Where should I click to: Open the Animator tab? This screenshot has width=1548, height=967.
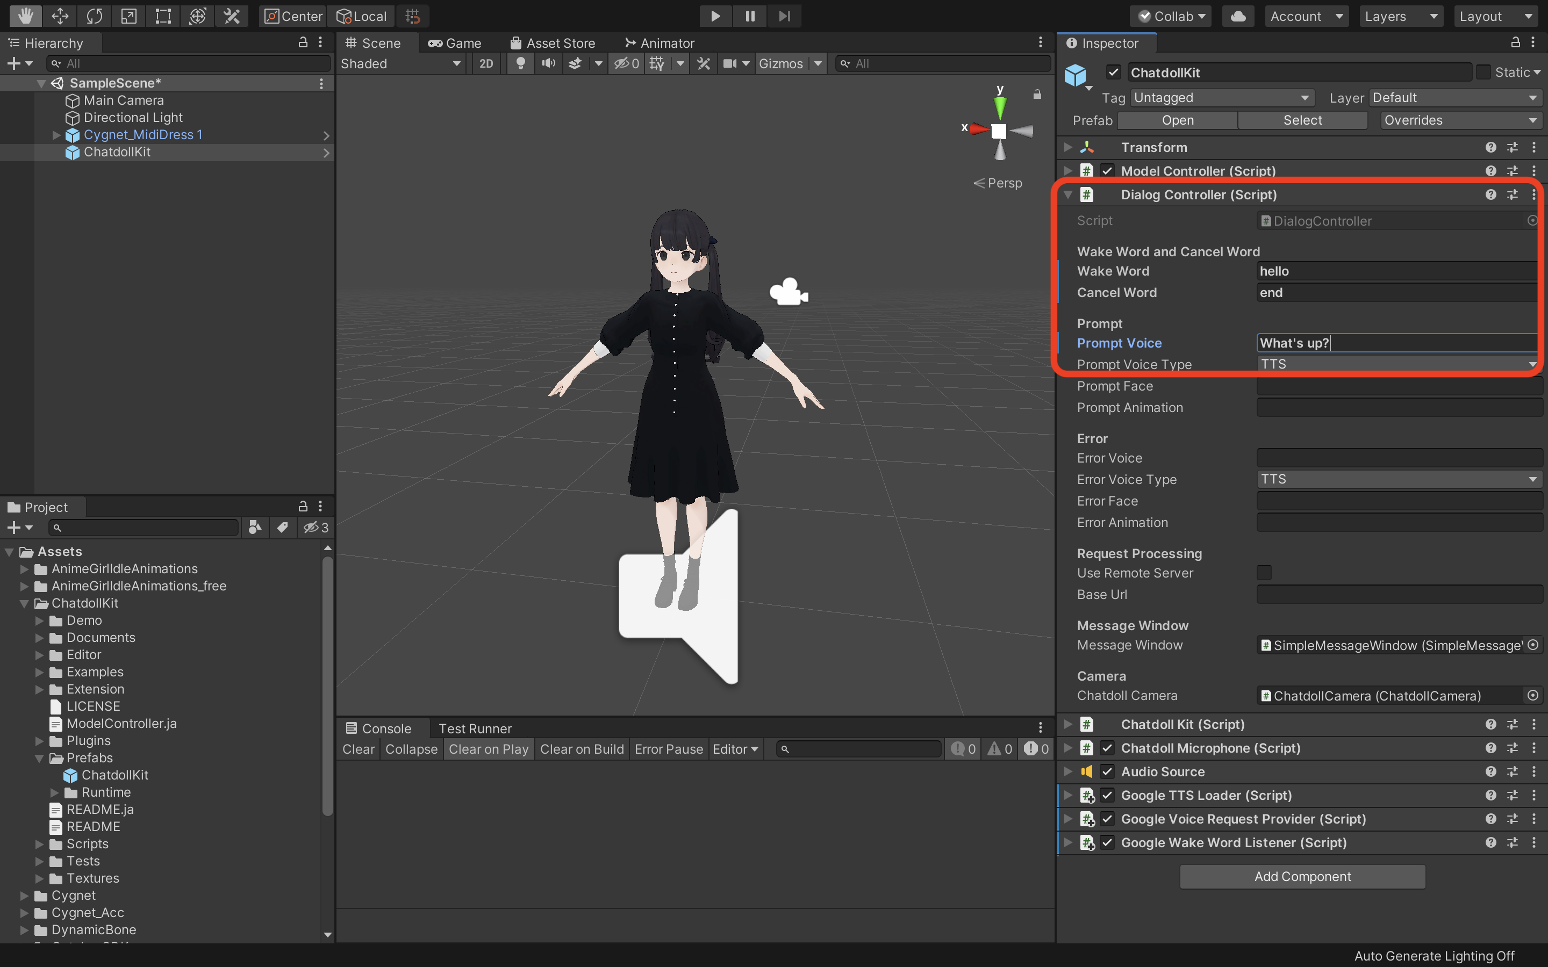[x=660, y=43]
